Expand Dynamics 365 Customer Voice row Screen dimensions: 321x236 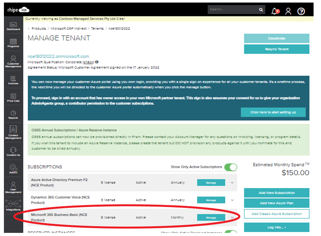232,200
